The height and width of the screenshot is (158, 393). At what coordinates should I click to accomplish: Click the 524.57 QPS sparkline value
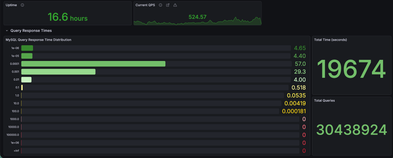click(x=197, y=17)
